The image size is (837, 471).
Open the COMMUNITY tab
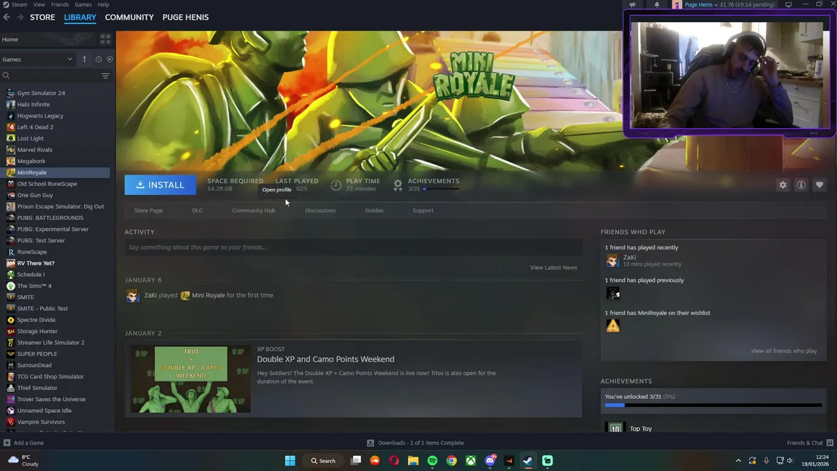129,17
